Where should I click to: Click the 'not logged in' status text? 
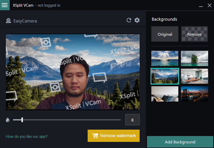49,5
